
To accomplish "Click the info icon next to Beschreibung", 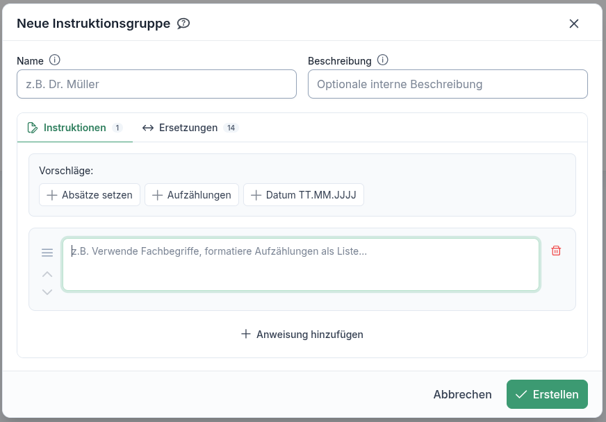I will (x=382, y=60).
